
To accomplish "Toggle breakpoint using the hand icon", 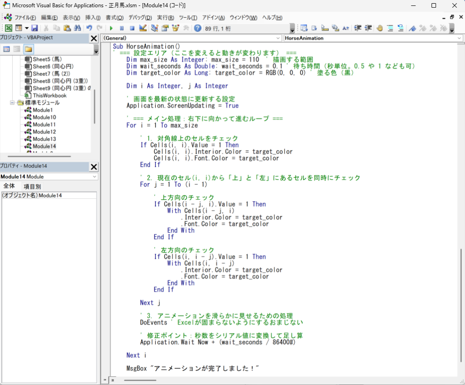I will [x=380, y=28].
